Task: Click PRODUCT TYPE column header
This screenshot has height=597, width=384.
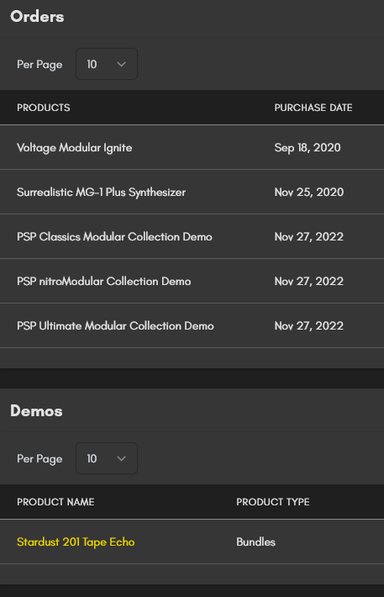Action: [x=273, y=502]
